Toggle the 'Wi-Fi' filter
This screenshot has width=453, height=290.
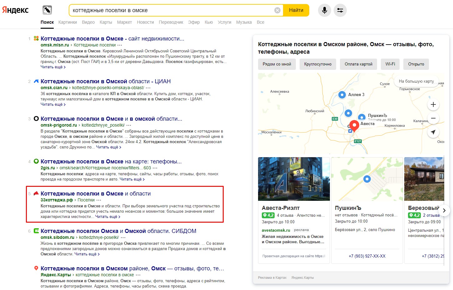(390, 64)
